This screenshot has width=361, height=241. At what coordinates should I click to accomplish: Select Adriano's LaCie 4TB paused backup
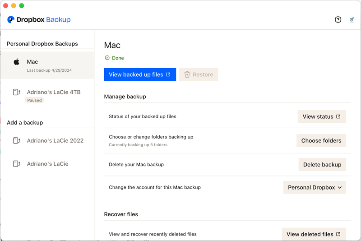(x=53, y=92)
